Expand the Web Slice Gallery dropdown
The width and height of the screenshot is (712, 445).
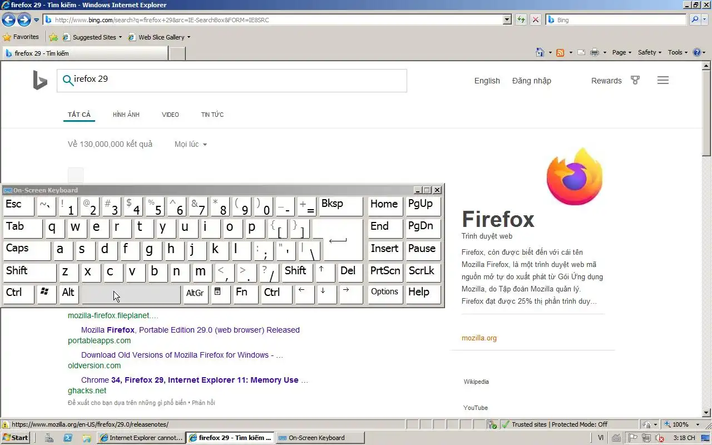(189, 37)
